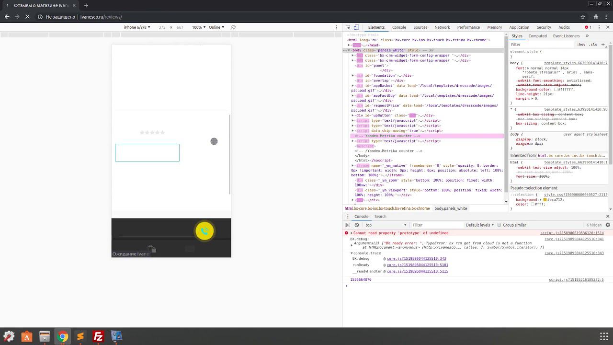
Task: Open the Event Listeners tab
Action: click(566, 36)
